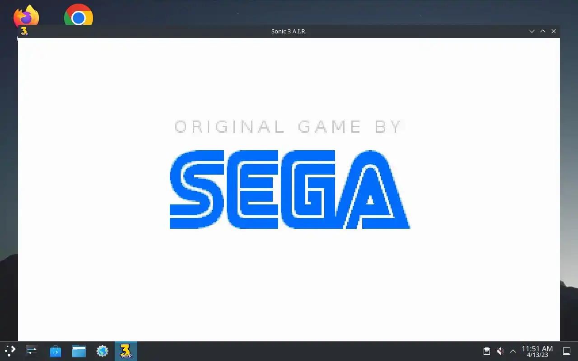Open the clipboard tray icon
578x361 pixels.
point(487,351)
